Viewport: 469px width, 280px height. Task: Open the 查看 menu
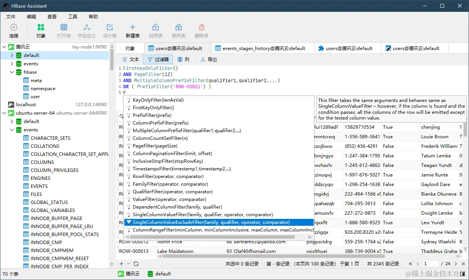click(x=52, y=17)
